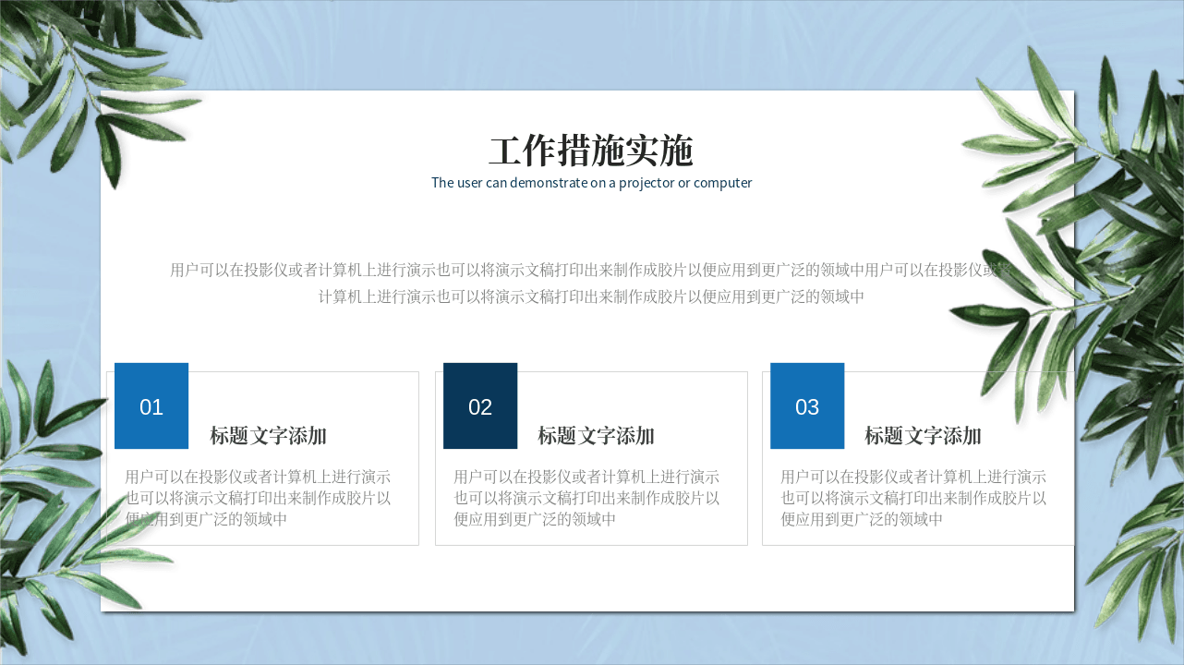Select heading 标题文字添加 beside 01
Image resolution: width=1184 pixels, height=665 pixels.
tap(268, 436)
